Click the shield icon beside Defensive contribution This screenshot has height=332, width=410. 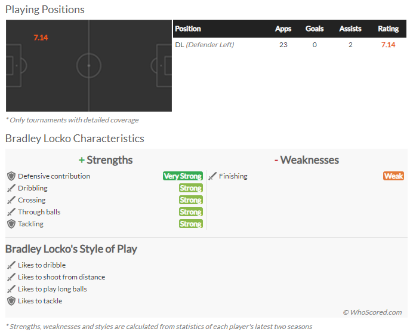[x=11, y=176]
